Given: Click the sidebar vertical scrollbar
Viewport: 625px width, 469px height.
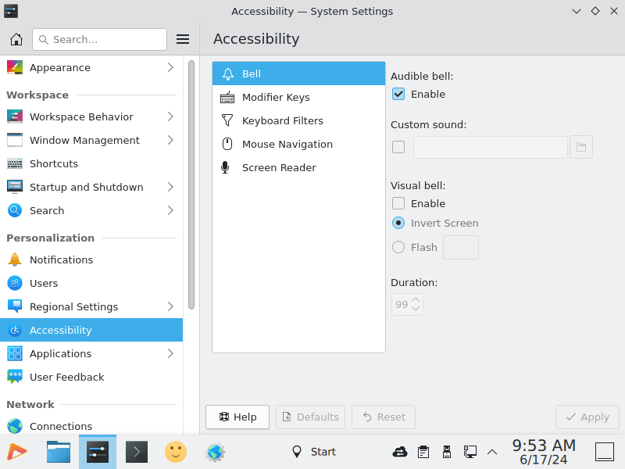Looking at the screenshot, I should [x=191, y=184].
